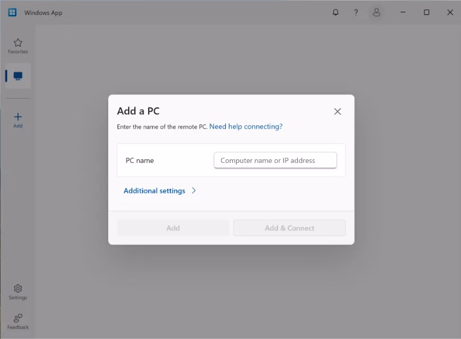Select the Devices monitor icon in sidebar
This screenshot has width=461, height=339.
(18, 76)
